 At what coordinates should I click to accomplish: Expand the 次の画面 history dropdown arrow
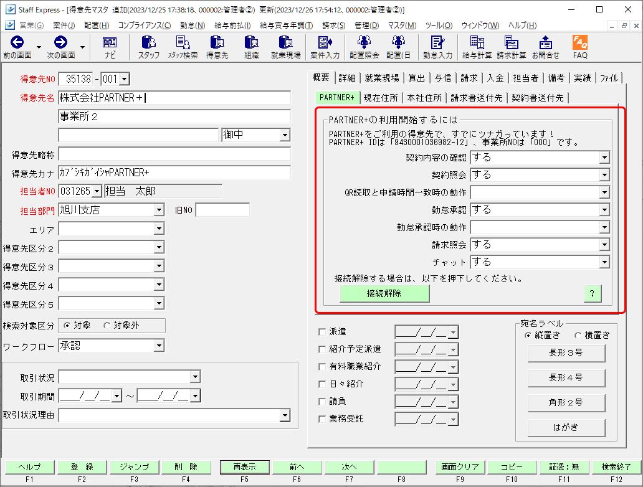click(82, 47)
